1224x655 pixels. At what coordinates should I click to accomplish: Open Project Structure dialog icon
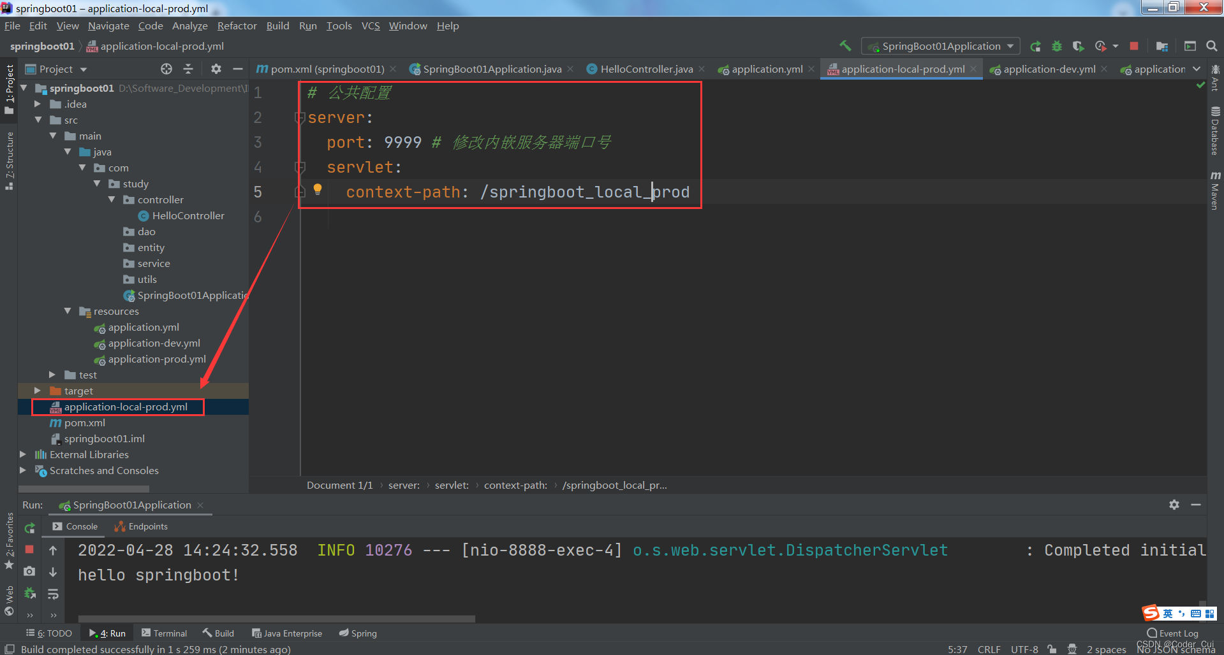(x=1162, y=46)
